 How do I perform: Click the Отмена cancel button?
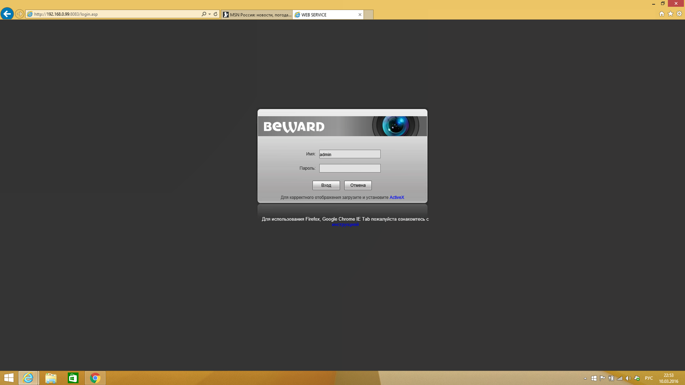click(x=358, y=185)
